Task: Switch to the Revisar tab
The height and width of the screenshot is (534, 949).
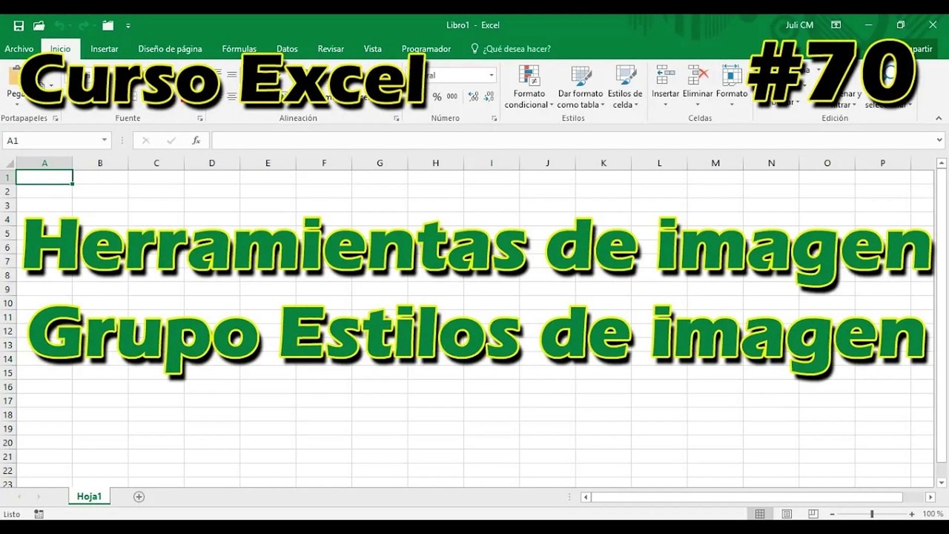Action: [x=331, y=49]
